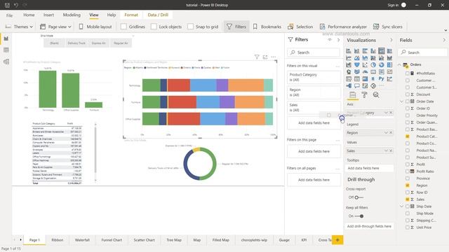Select the donut chart visualization

click(x=382, y=65)
